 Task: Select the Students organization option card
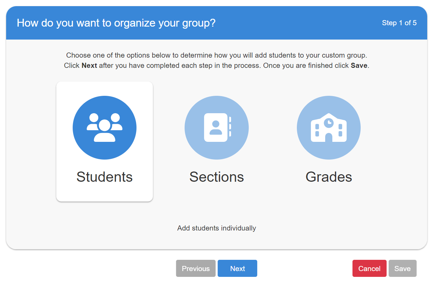click(104, 141)
